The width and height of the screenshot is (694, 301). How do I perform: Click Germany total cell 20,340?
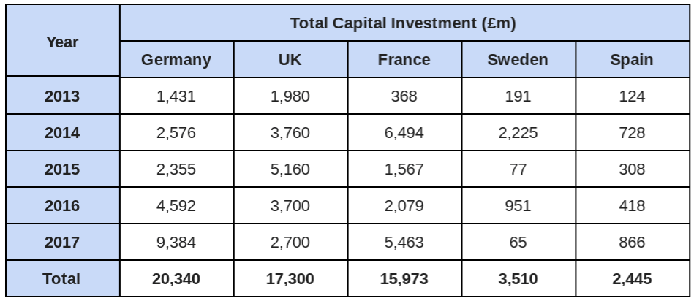(x=176, y=278)
